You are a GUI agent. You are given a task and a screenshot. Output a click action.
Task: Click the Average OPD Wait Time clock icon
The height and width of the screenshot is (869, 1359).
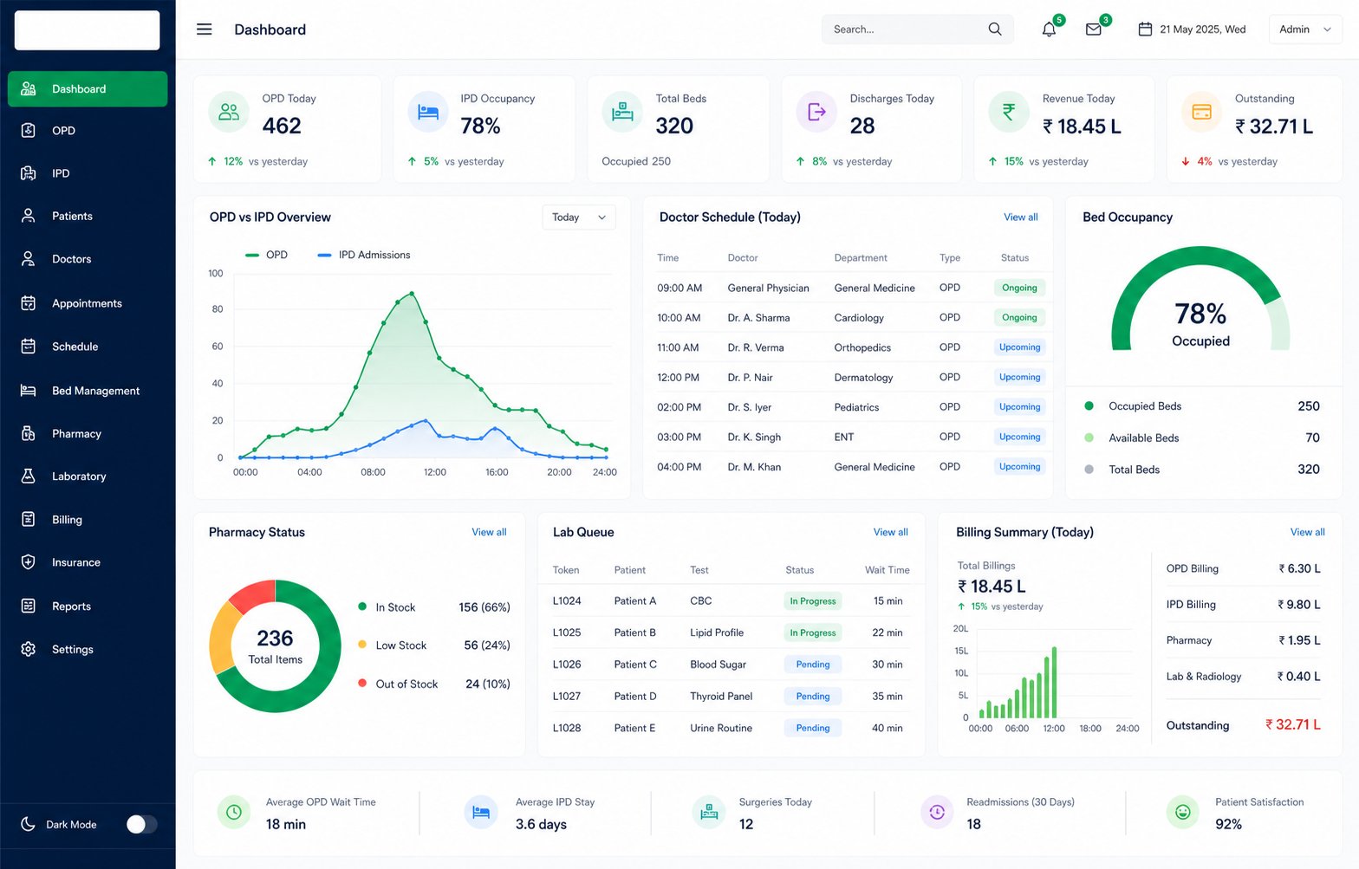(x=234, y=813)
